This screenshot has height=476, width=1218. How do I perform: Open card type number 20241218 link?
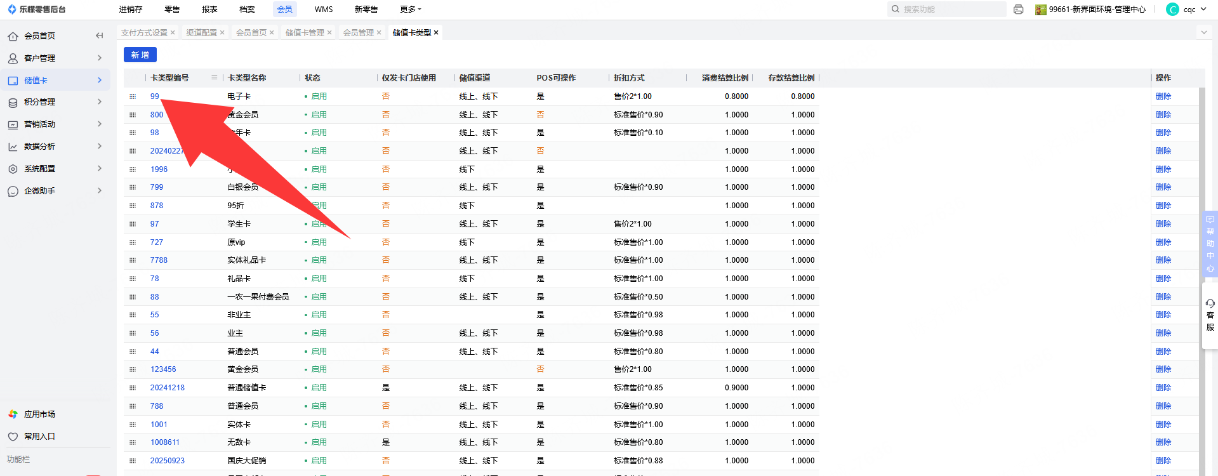click(x=168, y=388)
